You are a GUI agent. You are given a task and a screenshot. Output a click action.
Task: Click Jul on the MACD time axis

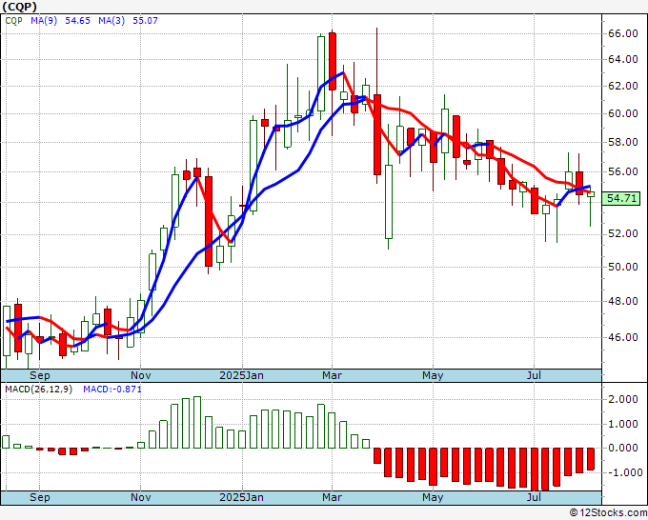(x=534, y=497)
